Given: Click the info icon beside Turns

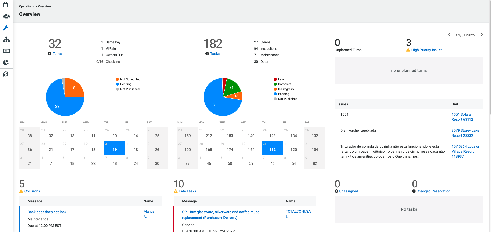Looking at the screenshot, I should pos(49,54).
